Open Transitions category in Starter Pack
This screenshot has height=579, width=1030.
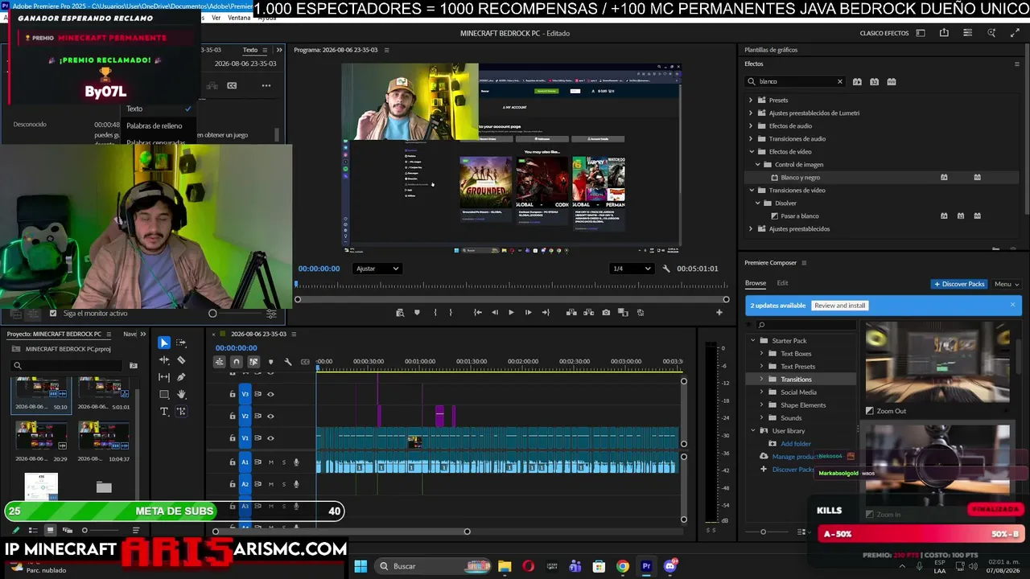[796, 380]
